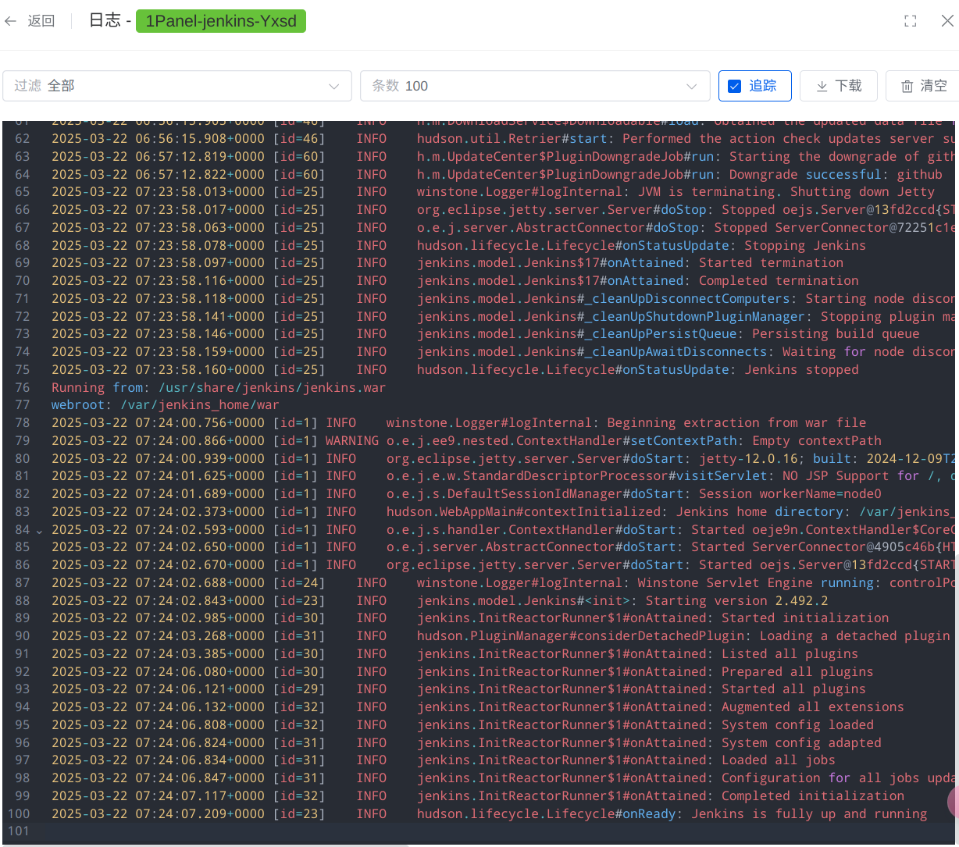Click 'System config loaded' log line
959x847 pixels.
coord(462,725)
